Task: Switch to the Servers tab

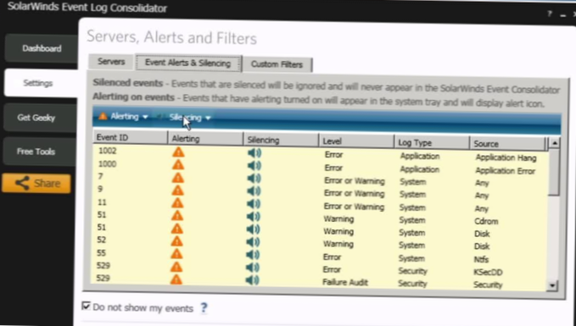Action: [x=111, y=62]
